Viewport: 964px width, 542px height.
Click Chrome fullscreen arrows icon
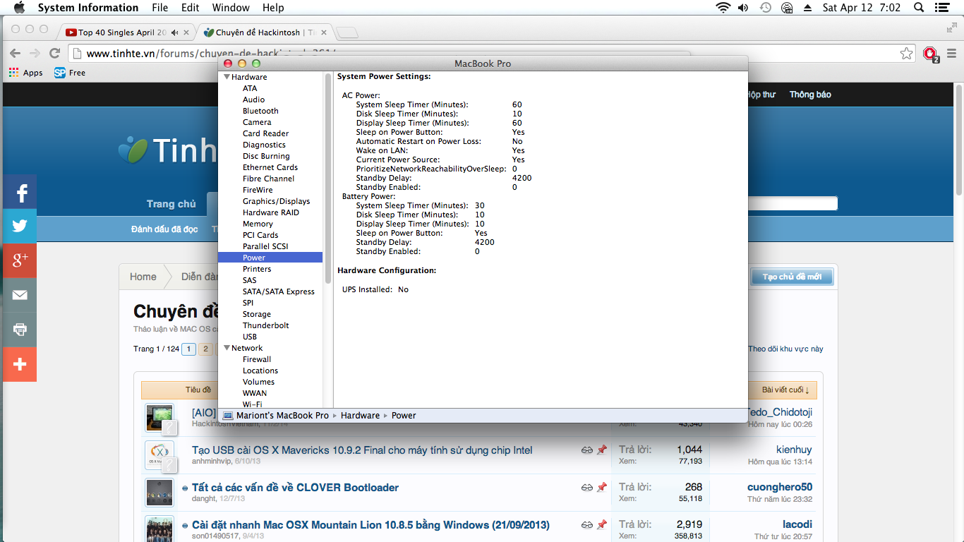951,28
